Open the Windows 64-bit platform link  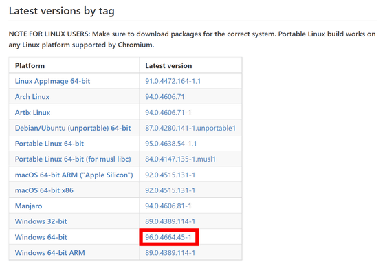[41, 237]
